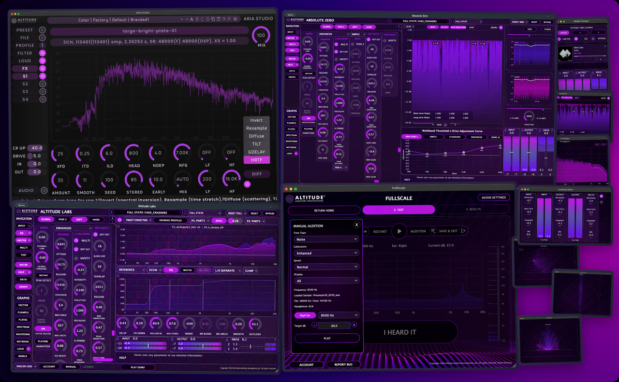Toggle the FILTER power switch in Aria Studio
The height and width of the screenshot is (382, 619).
(x=42, y=53)
